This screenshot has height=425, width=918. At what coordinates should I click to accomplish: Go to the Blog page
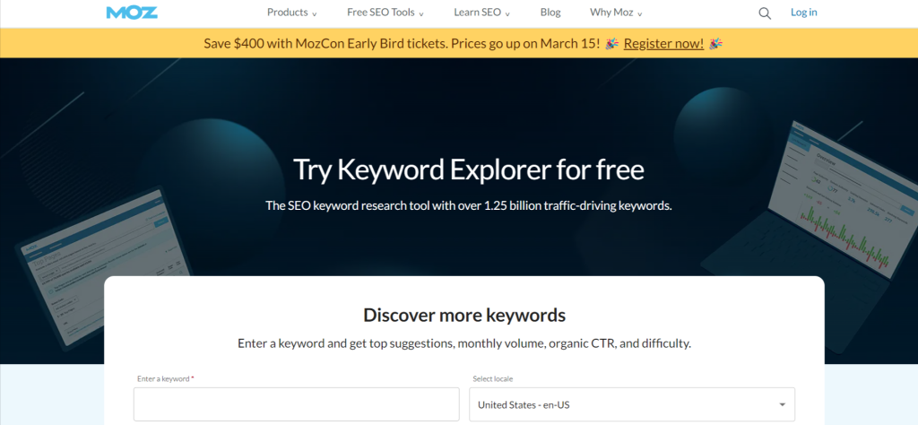tap(550, 13)
